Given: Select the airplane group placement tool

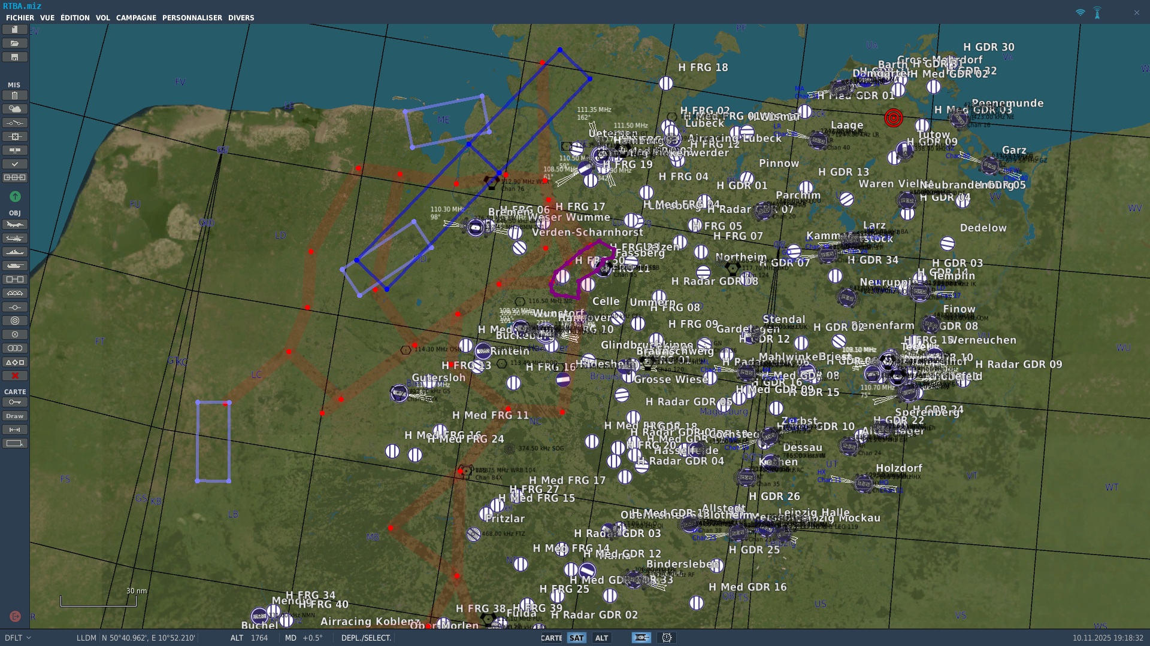Looking at the screenshot, I should coord(15,225).
